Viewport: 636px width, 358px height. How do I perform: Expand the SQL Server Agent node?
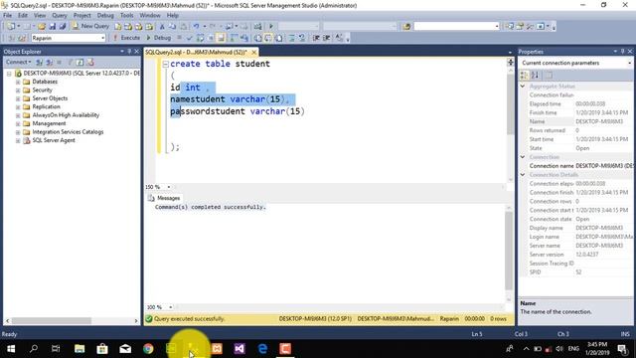point(18,140)
